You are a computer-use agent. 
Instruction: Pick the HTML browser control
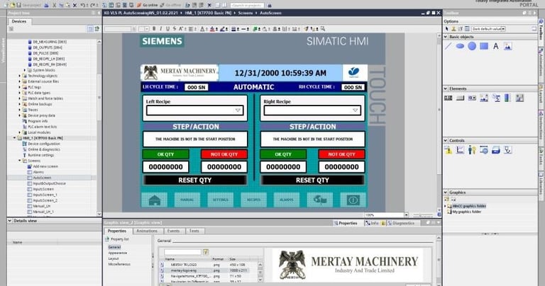pos(484,150)
